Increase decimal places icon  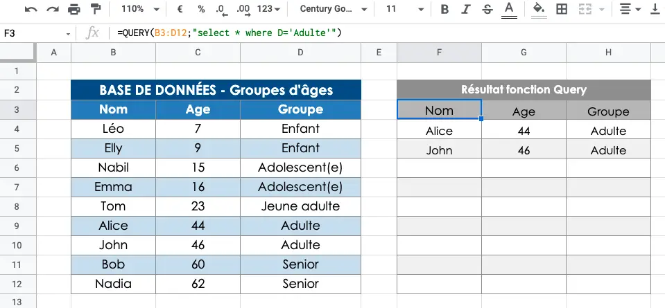(x=243, y=9)
